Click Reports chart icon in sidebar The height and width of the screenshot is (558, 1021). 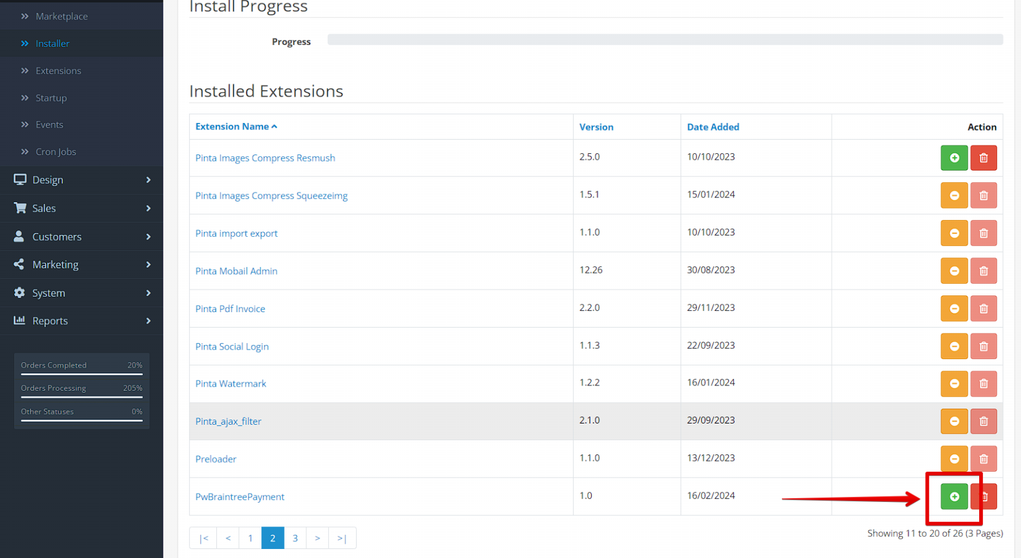pyautogui.click(x=19, y=320)
